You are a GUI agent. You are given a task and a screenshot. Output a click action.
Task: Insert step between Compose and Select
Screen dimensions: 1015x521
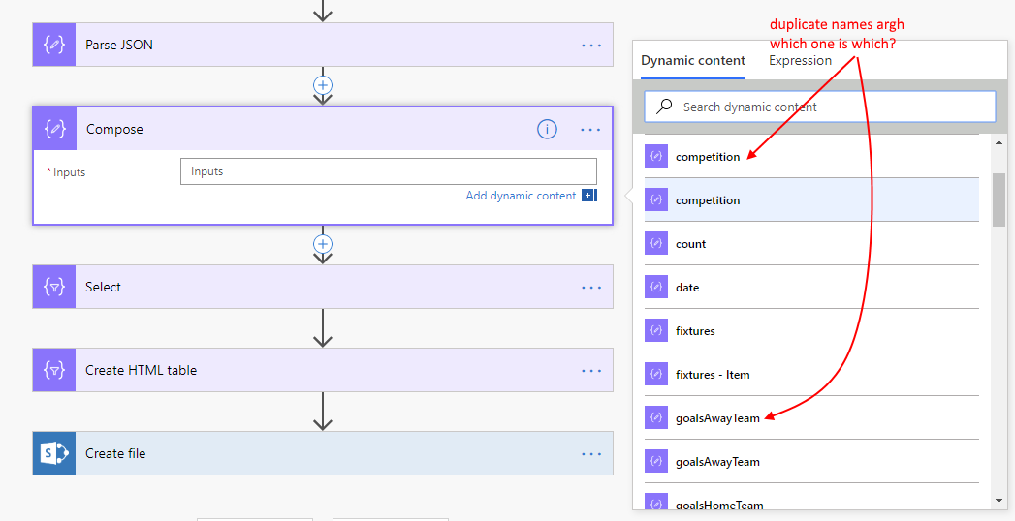[323, 244]
